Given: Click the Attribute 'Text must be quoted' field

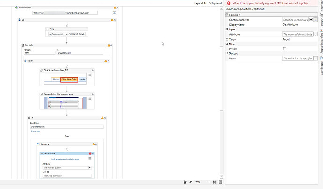Looking at the screenshot, I should [66, 168].
